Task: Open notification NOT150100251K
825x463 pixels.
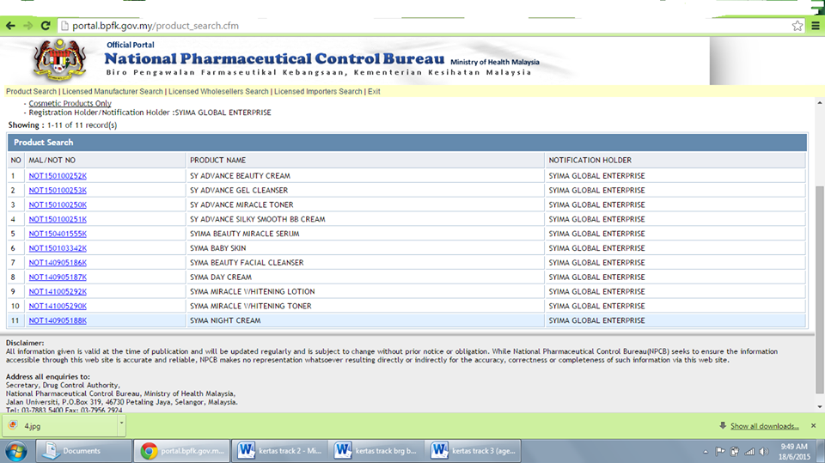Action: pos(58,219)
